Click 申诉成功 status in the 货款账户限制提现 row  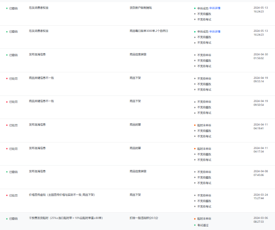click(203, 8)
